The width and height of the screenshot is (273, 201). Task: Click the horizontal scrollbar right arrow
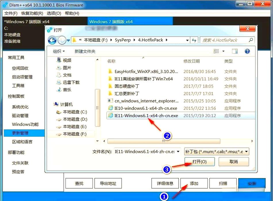252,141
